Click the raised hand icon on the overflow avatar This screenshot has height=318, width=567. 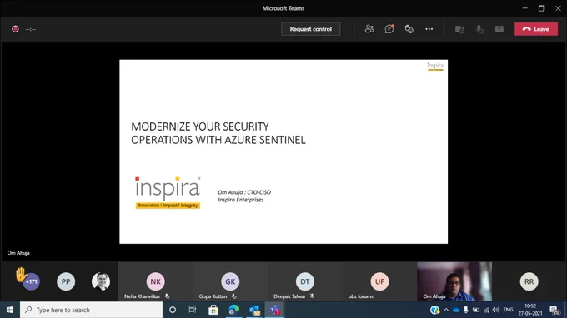pos(21,275)
